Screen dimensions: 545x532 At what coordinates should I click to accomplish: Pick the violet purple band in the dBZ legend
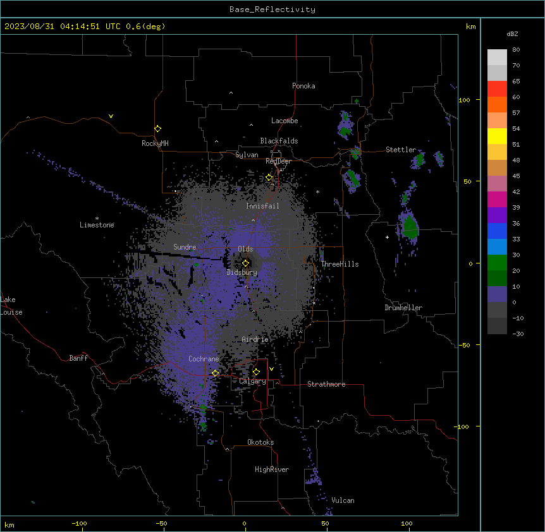coord(497,215)
